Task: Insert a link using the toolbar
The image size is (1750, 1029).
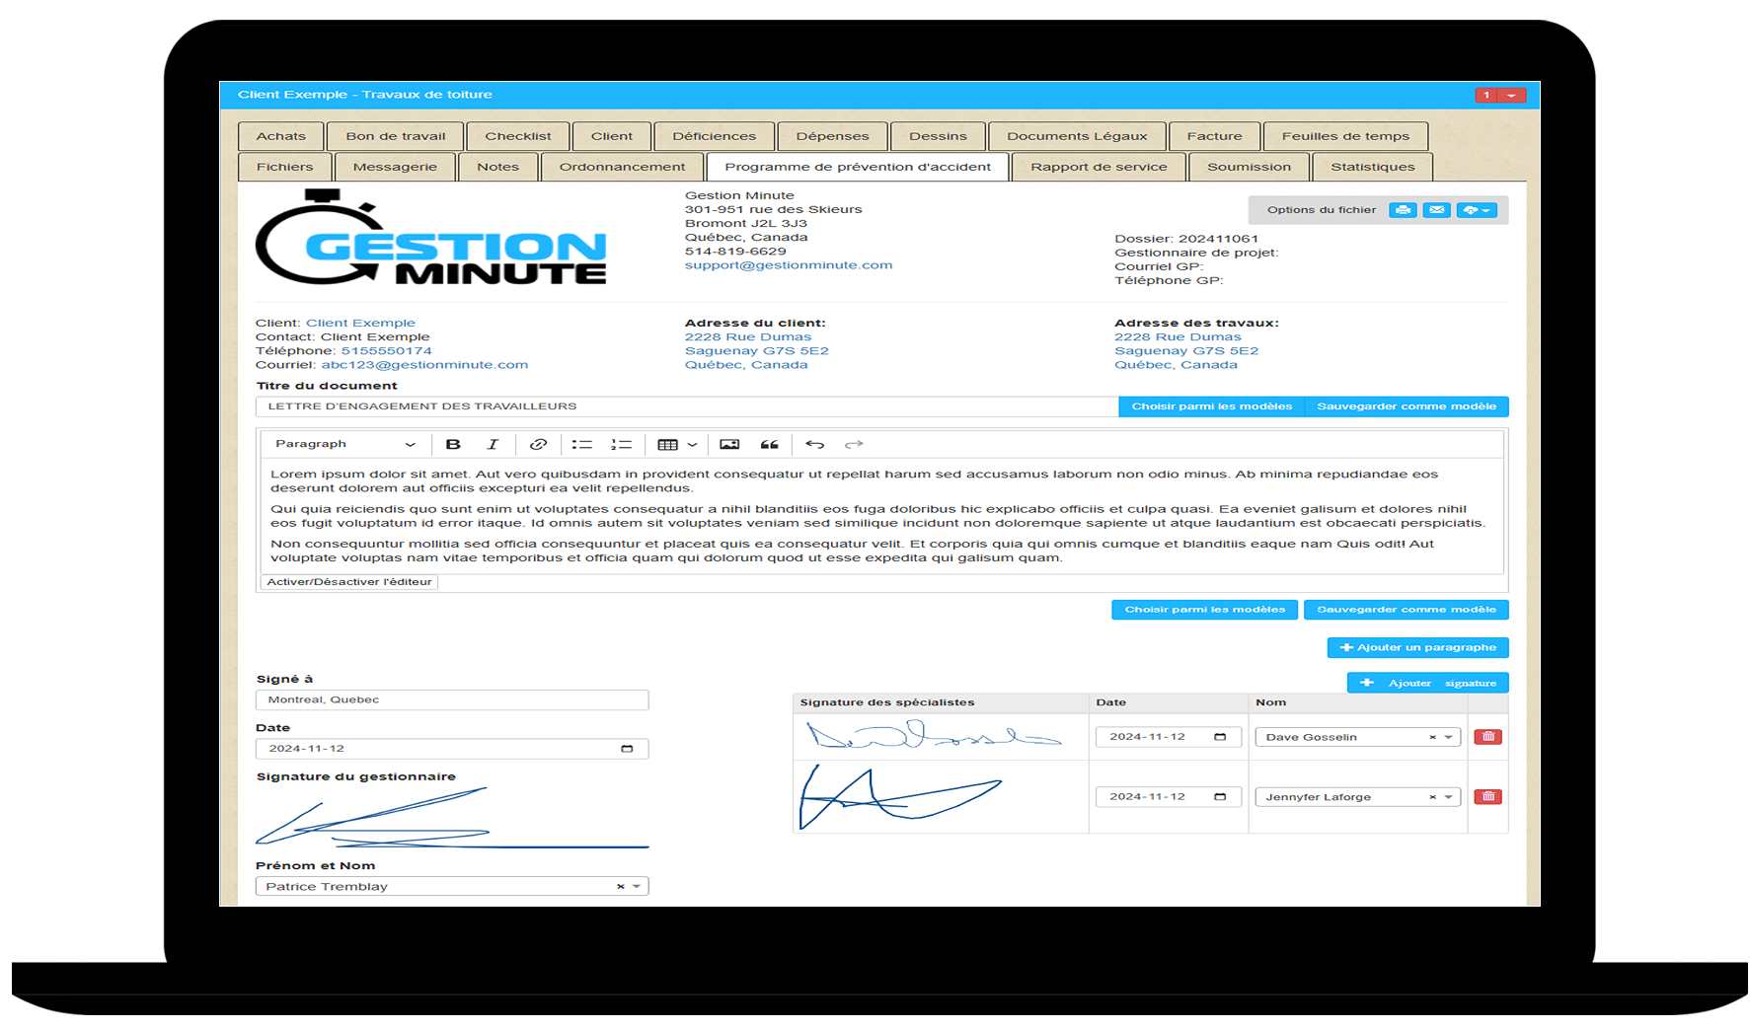Action: (538, 445)
